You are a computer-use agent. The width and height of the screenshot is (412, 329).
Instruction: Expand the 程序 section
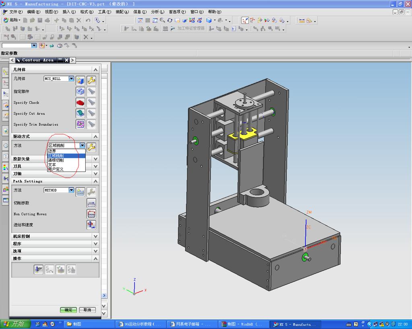coord(95,244)
